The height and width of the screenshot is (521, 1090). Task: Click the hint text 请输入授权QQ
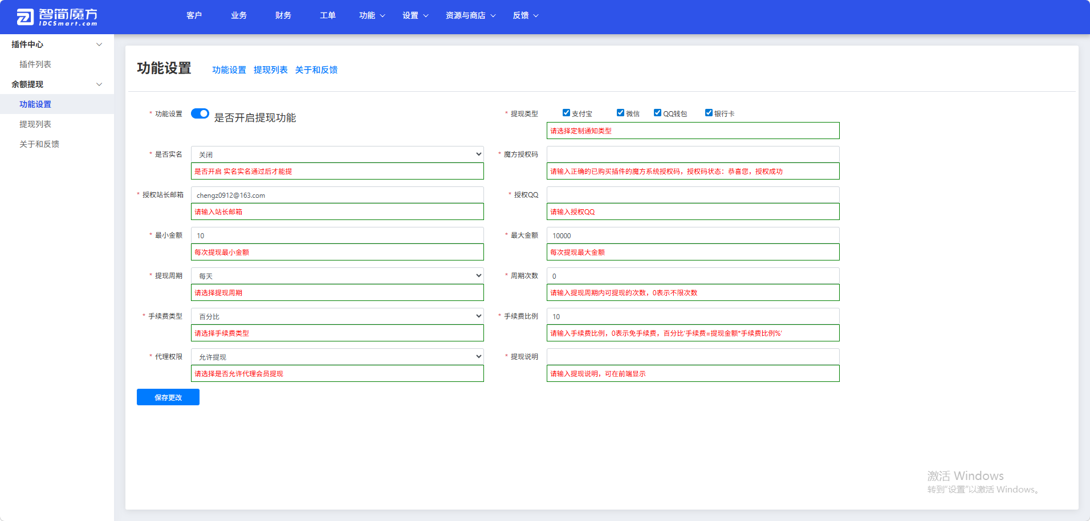572,212
